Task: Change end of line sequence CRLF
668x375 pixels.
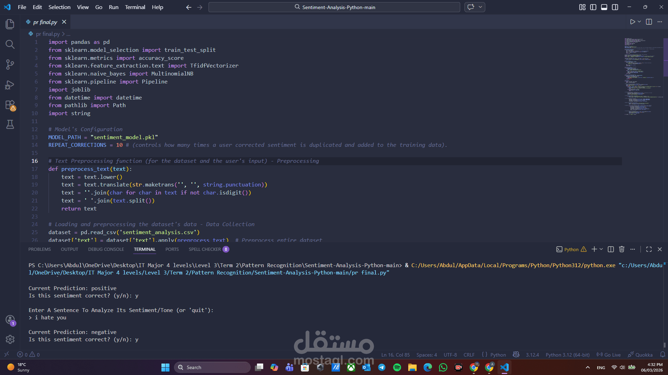Action: tap(469, 354)
